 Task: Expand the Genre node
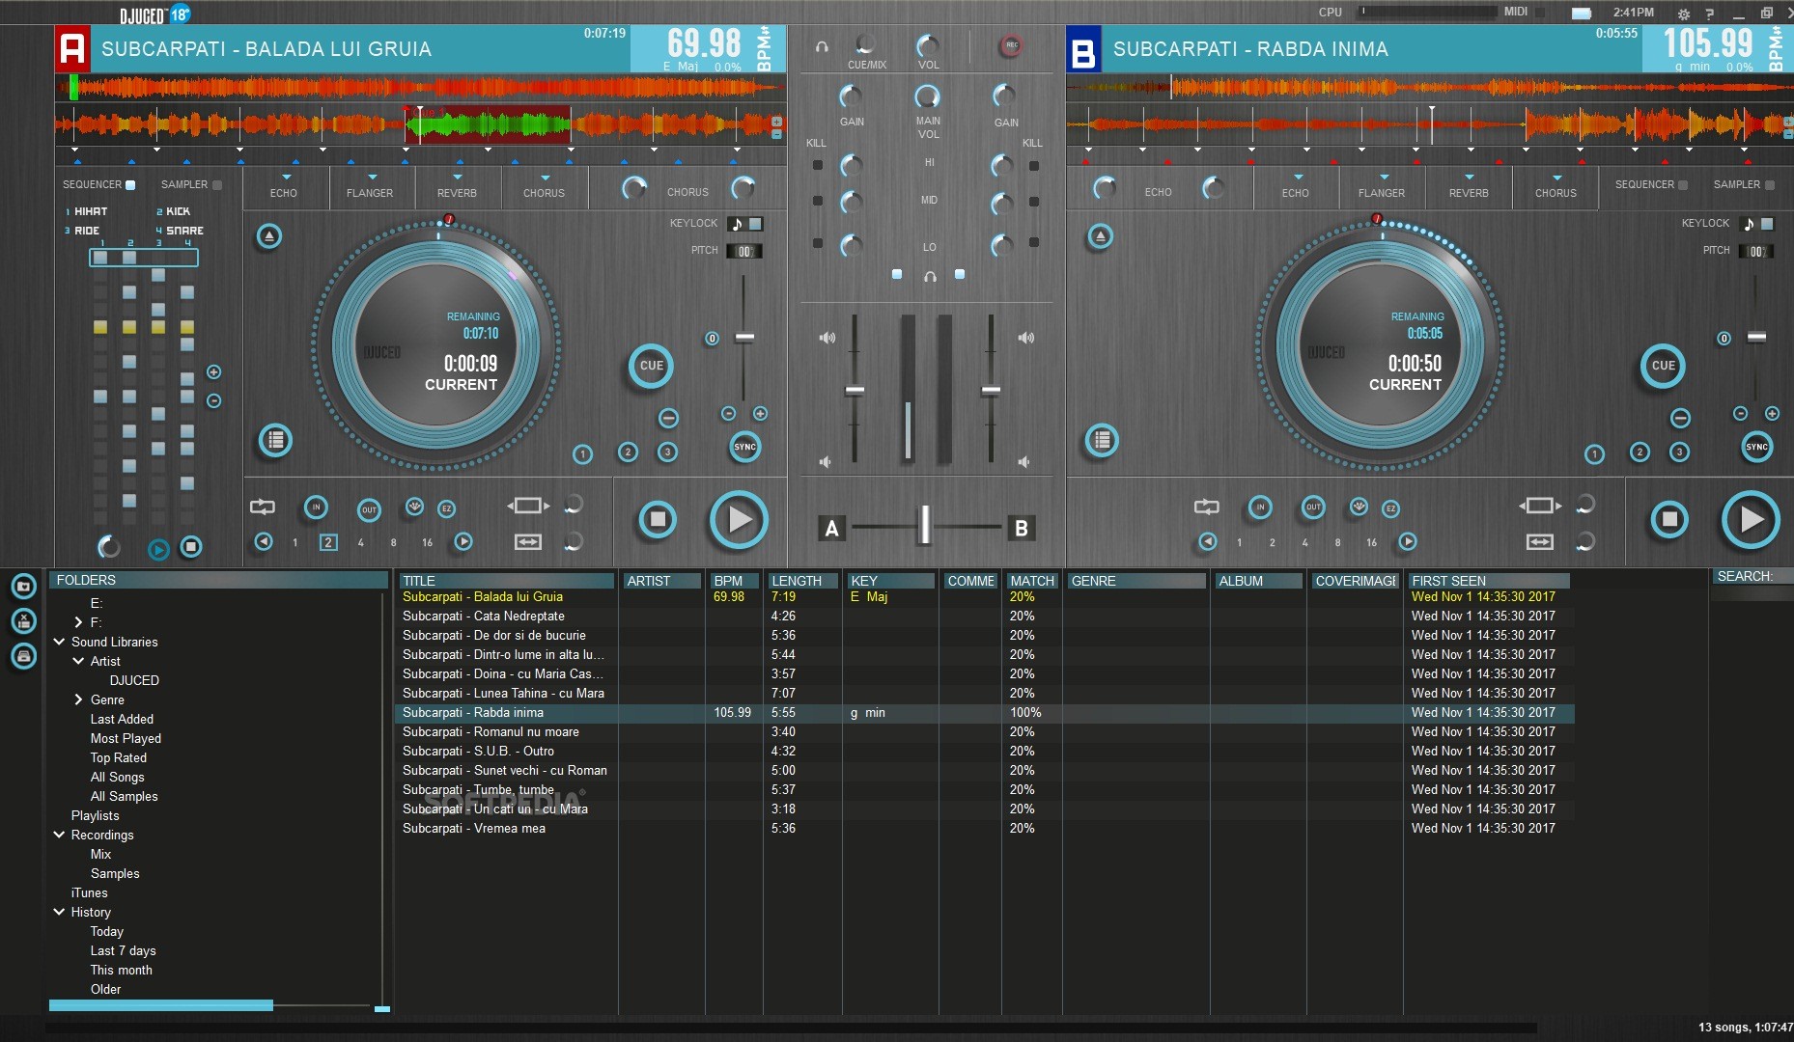(78, 699)
